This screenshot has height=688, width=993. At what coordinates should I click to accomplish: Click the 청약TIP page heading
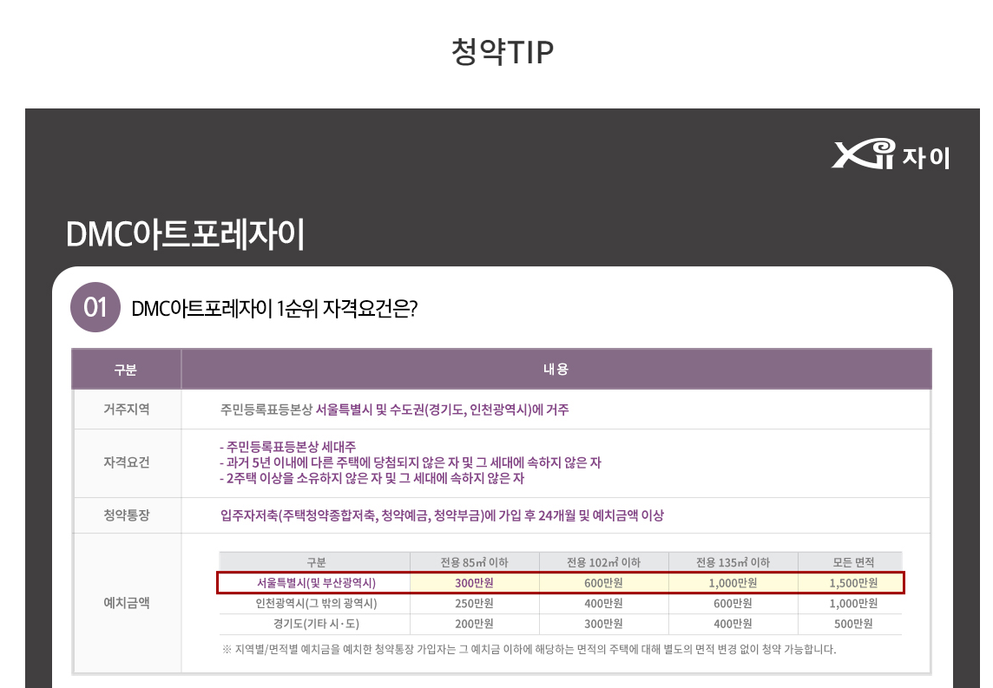coord(503,52)
